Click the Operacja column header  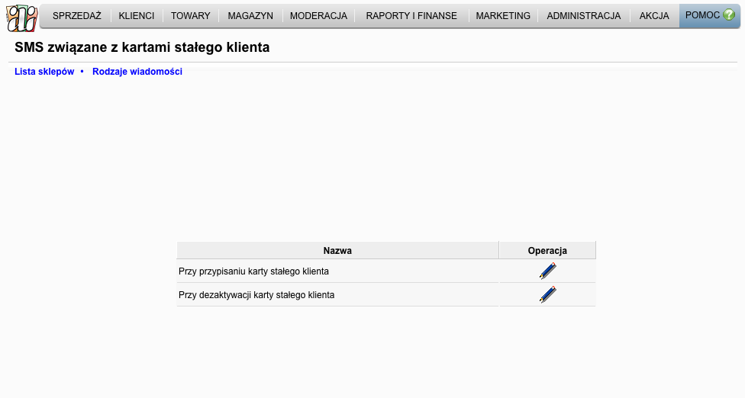pos(547,251)
